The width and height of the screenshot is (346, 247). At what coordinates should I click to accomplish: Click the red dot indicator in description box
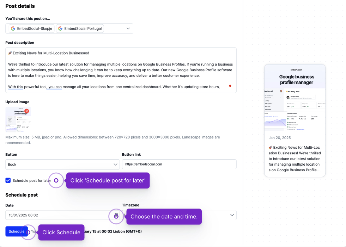(230, 86)
